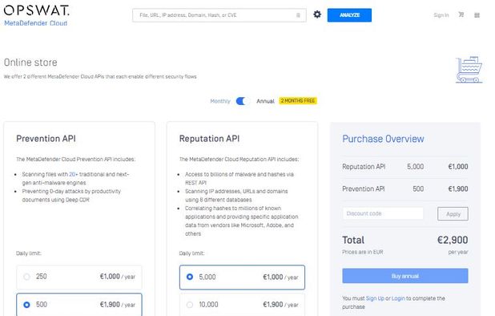This screenshot has height=316, width=495.
Task: Click the 20+ engines link
Action: point(73,174)
